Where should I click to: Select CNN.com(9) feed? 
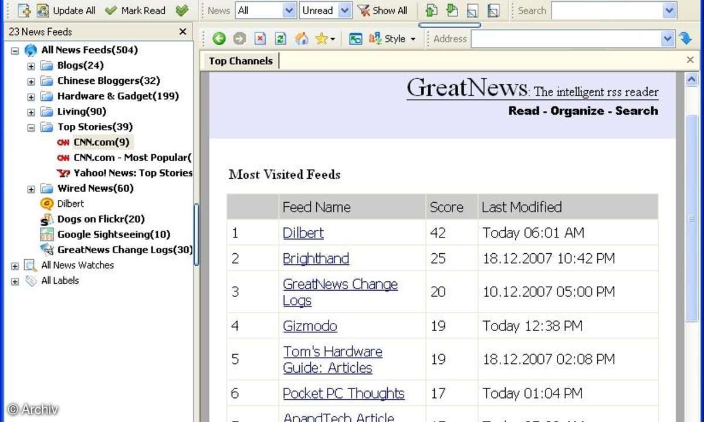pos(101,142)
